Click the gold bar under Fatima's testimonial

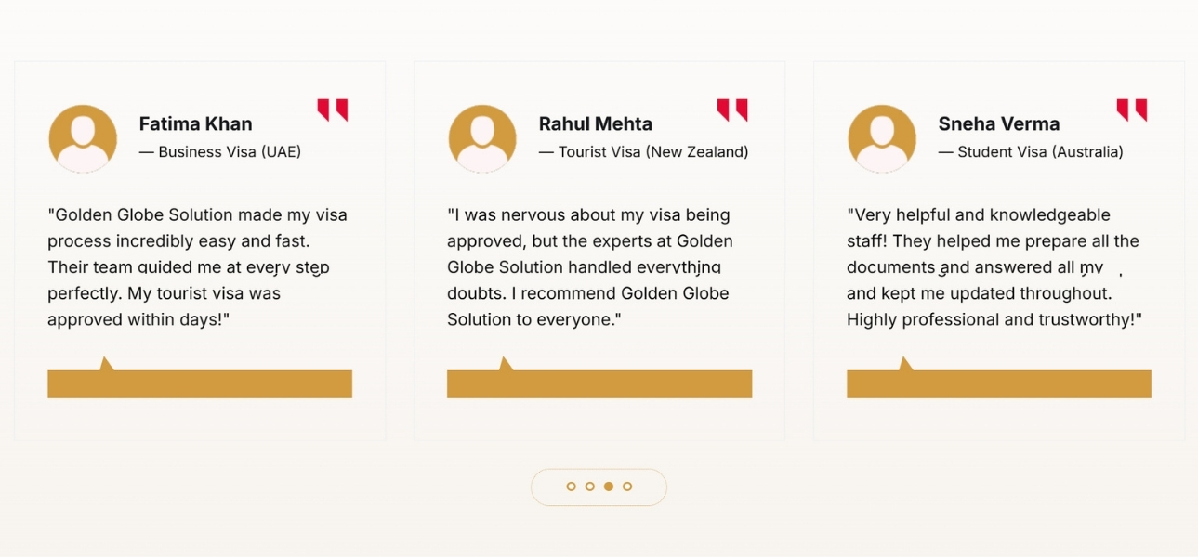(x=200, y=383)
